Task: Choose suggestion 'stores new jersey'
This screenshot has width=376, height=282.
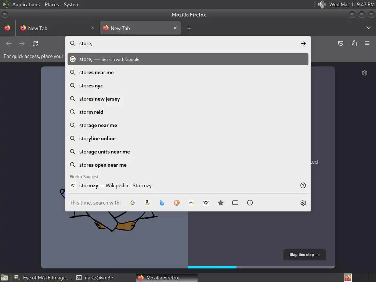Action: click(x=188, y=99)
